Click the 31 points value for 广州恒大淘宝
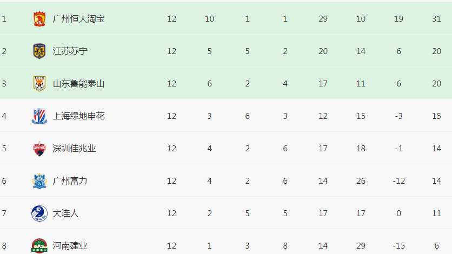Viewport: 452px width, 254px height. 436,19
